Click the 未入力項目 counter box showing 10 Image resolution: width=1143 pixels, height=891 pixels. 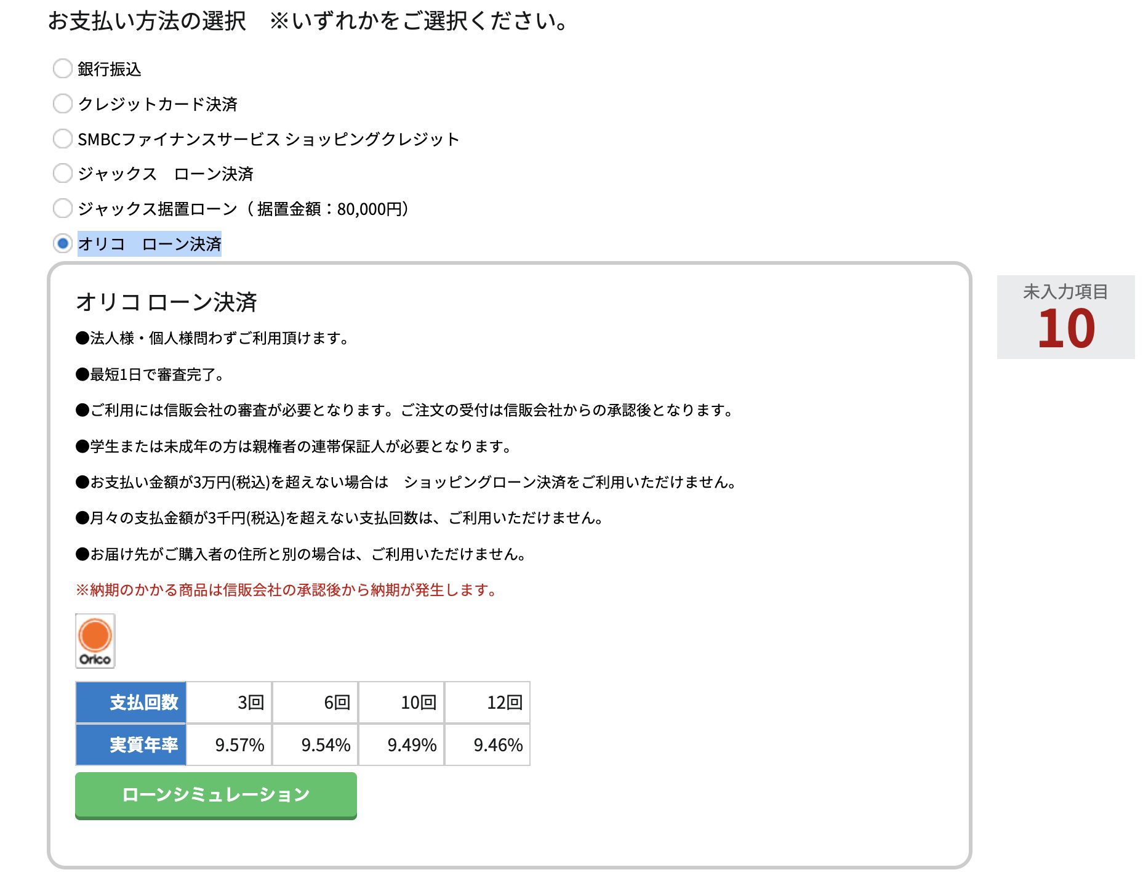[x=1065, y=317]
